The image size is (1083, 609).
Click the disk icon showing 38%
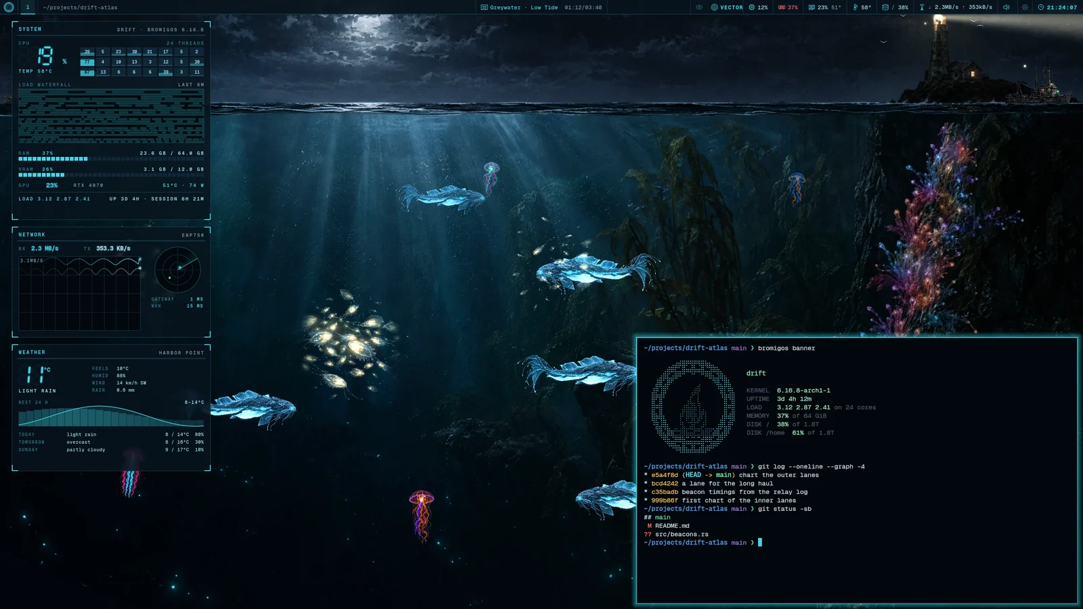885,7
